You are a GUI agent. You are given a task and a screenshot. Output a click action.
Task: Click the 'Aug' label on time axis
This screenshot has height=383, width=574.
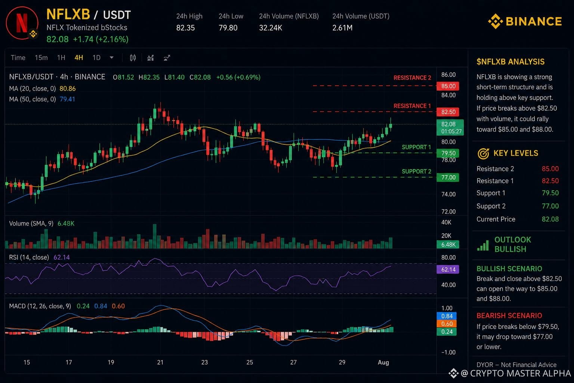coord(383,362)
